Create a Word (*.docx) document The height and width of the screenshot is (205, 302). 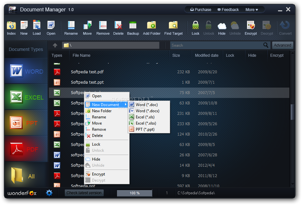(149, 111)
